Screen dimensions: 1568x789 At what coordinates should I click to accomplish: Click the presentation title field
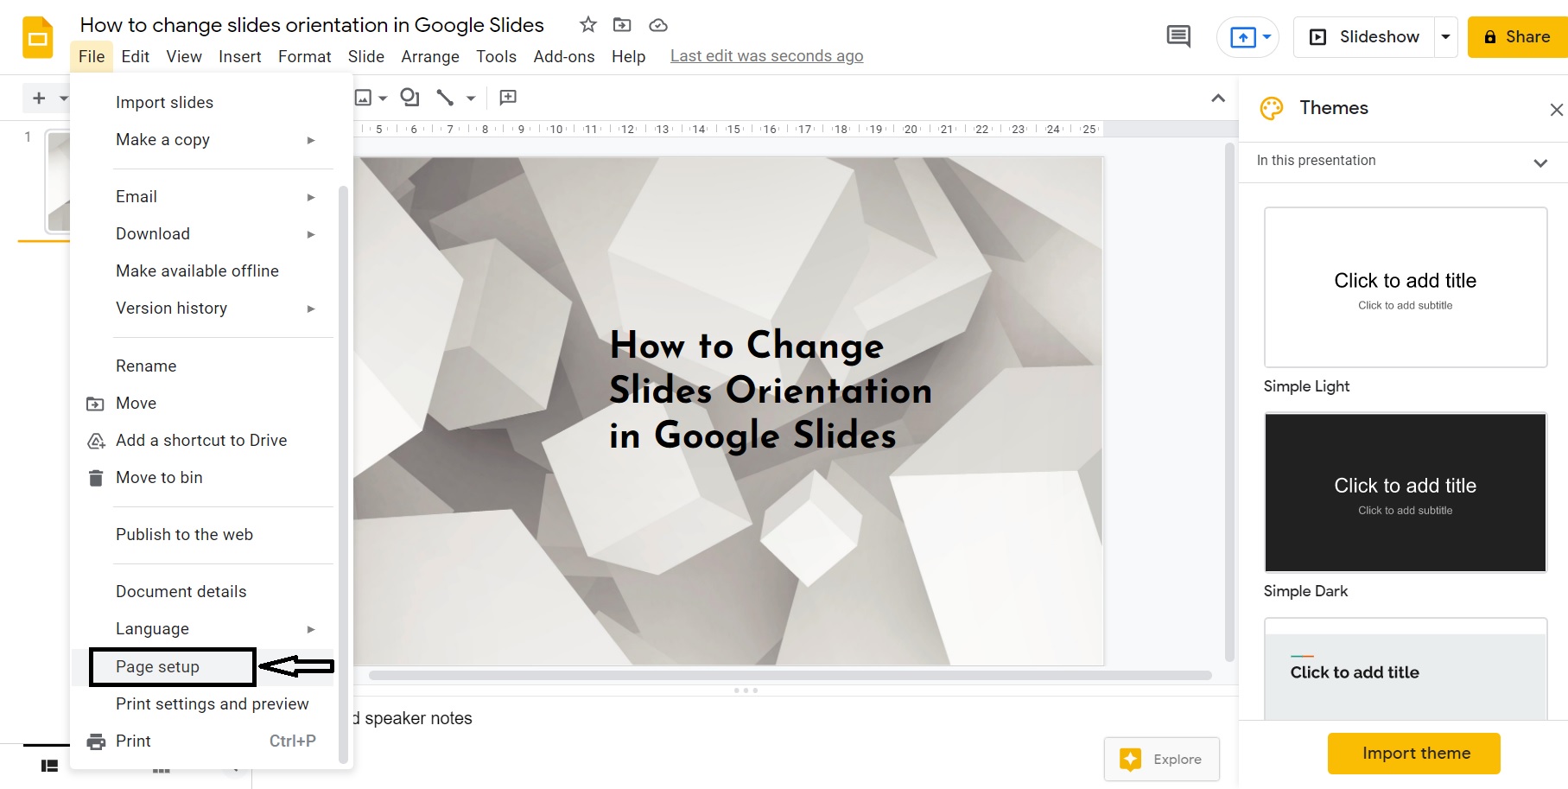coord(312,25)
